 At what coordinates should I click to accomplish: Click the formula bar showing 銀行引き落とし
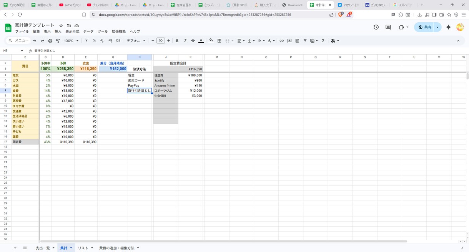250,51
